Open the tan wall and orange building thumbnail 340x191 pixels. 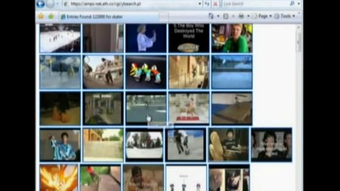pos(103,145)
